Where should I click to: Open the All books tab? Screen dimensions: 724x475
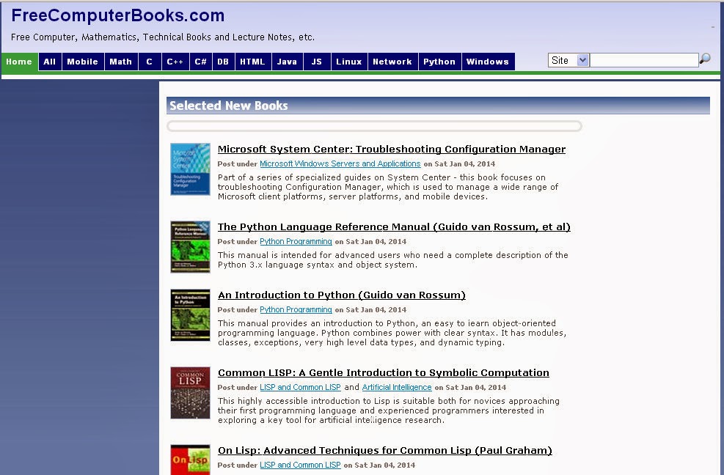[x=50, y=62]
